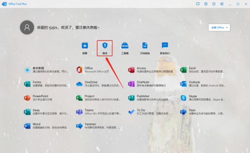This screenshot has height=153, width=250.
Task: Launch Word from the app list
Action: [46, 126]
